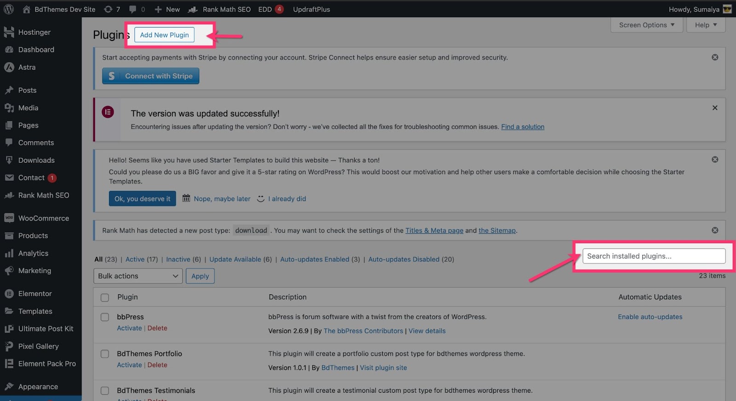This screenshot has height=401, width=736.
Task: Click the Elementor sidebar icon
Action: [9, 293]
